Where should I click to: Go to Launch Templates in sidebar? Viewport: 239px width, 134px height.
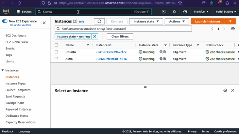coord(18,90)
